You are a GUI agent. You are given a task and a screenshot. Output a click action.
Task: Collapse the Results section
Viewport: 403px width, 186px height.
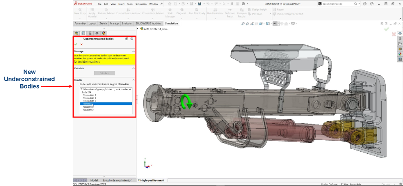133,80
